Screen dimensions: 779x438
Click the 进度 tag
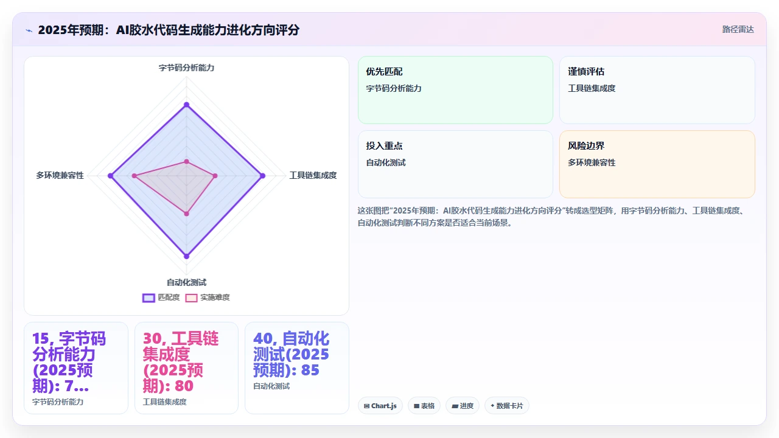pos(463,406)
